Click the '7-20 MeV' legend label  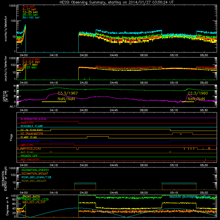pos(30,67)
